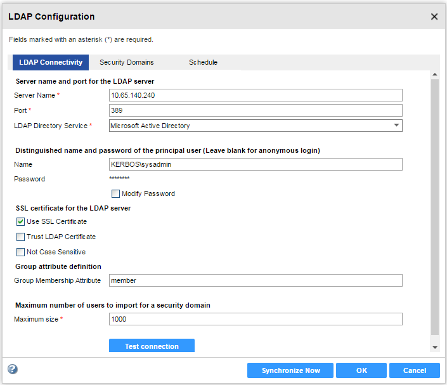Click the Server Name input field
Image resolution: width=447 pixels, height=385 pixels.
pos(256,95)
